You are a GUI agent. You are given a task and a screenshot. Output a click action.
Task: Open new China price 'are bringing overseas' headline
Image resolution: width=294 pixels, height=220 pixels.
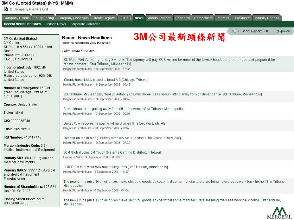point(174,184)
